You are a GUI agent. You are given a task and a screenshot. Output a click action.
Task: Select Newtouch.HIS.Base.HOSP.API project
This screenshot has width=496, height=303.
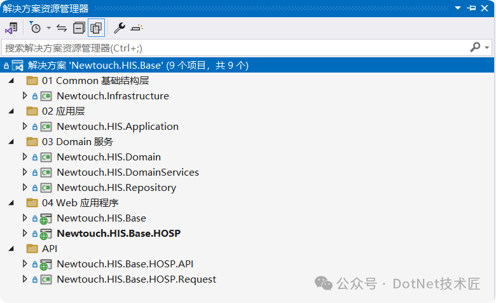tap(125, 264)
